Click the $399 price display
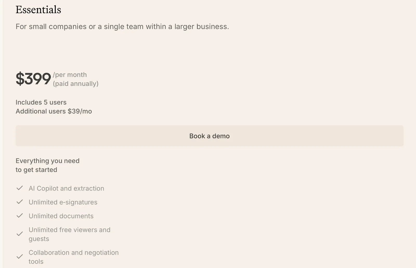This screenshot has height=268, width=416. click(x=33, y=79)
